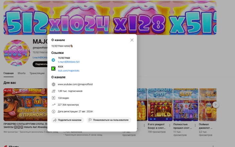This screenshot has height=147, width=235.
Task: Select the 134 видео text
Action: pos(63,98)
